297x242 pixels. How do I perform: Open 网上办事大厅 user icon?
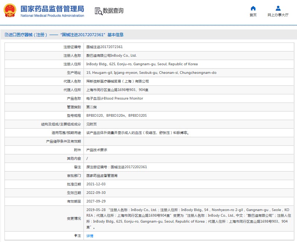(x=278, y=8)
